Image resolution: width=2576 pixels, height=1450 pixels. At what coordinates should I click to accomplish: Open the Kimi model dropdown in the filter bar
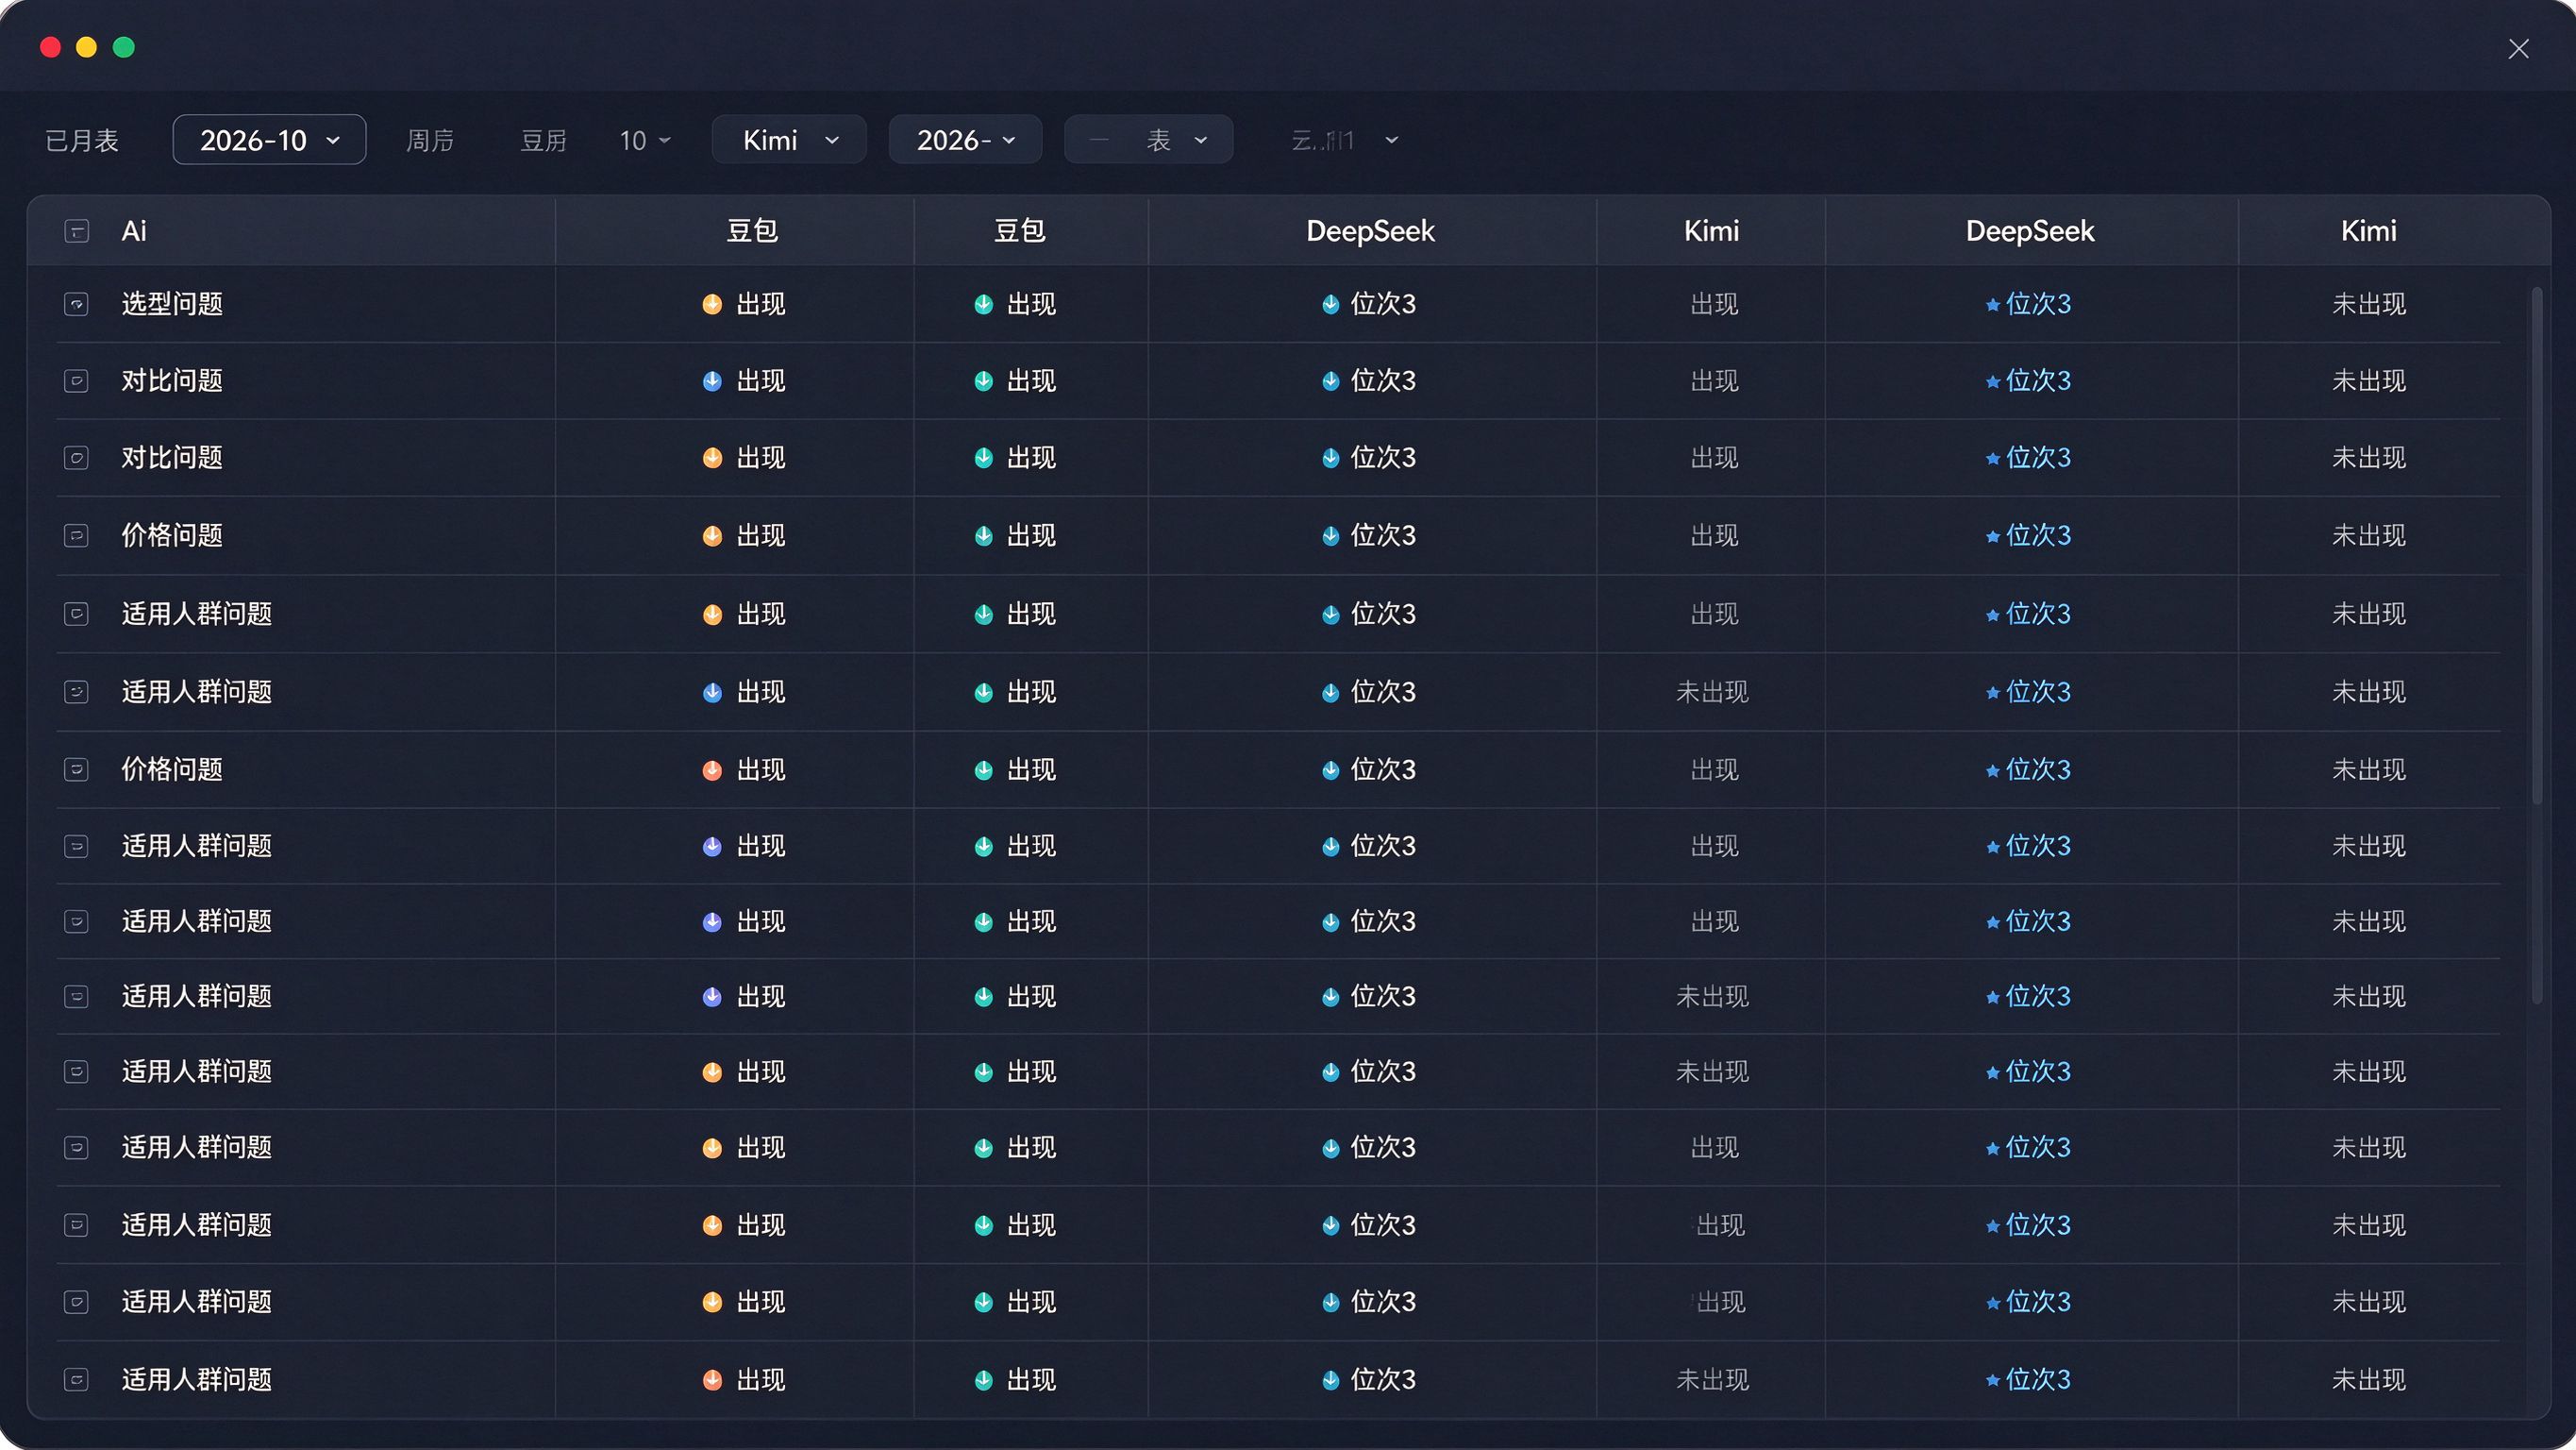[789, 140]
